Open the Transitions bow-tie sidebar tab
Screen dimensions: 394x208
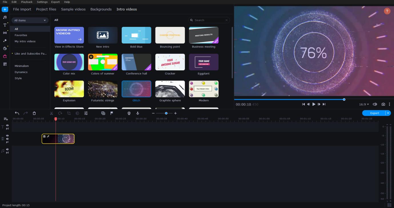[x=5, y=33]
